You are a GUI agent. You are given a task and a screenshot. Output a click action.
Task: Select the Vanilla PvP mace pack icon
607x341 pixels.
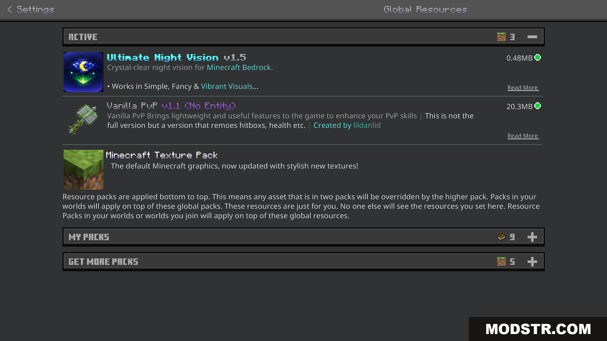83,119
